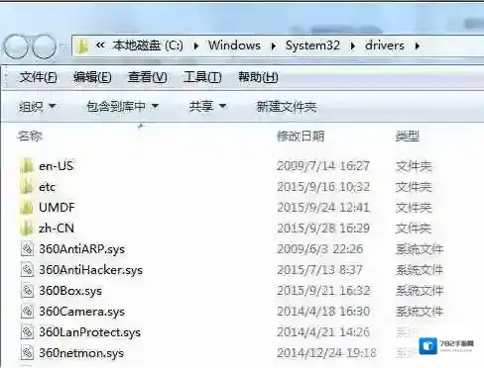This screenshot has width=484, height=368.
Task: Select file 360Camera.sys
Action: (82, 312)
